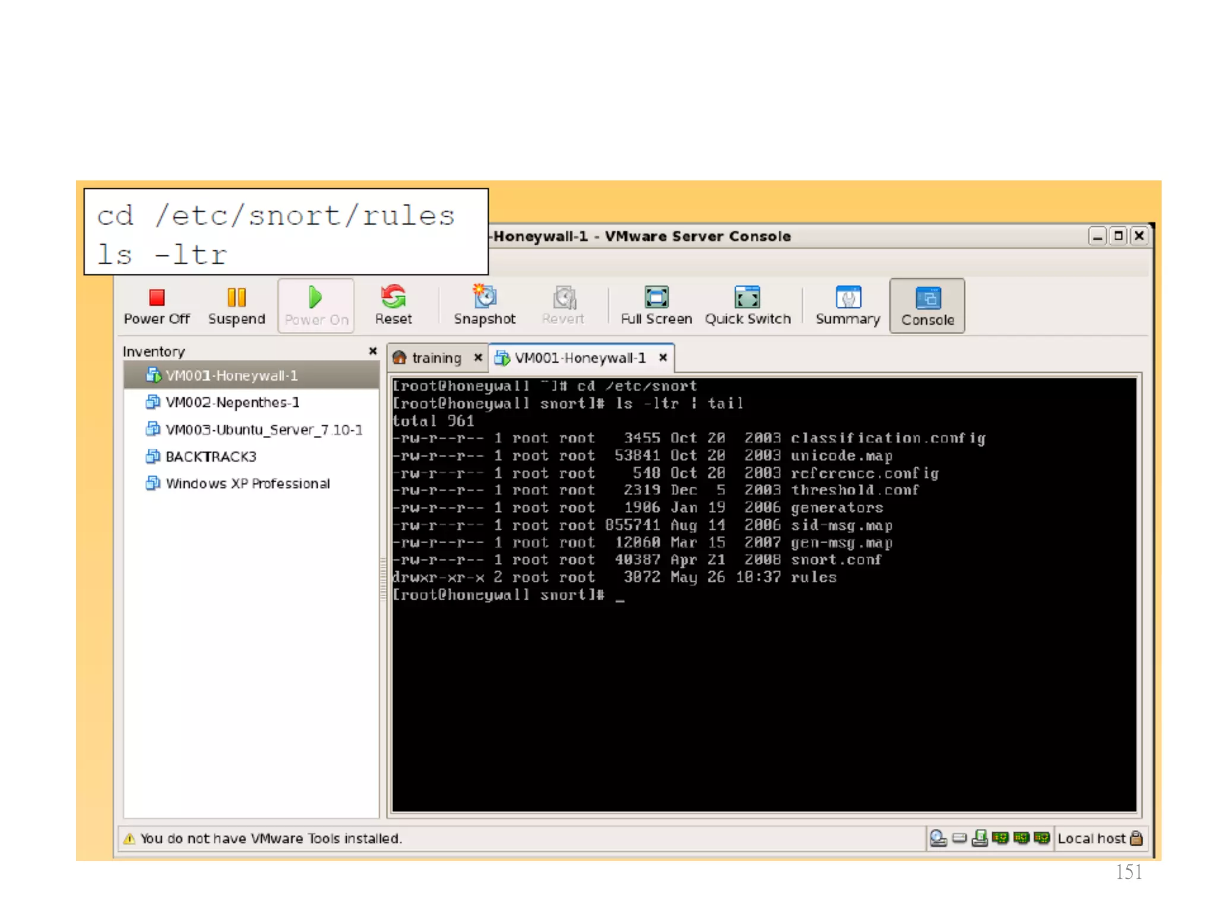
Task: Select VM002-Nepenthes-1 in inventory
Action: pyautogui.click(x=232, y=403)
